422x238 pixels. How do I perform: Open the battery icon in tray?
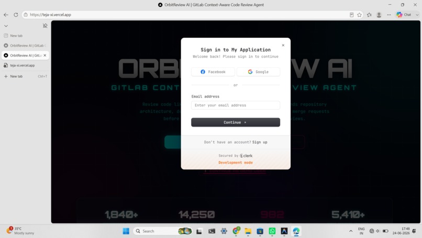click(385, 231)
